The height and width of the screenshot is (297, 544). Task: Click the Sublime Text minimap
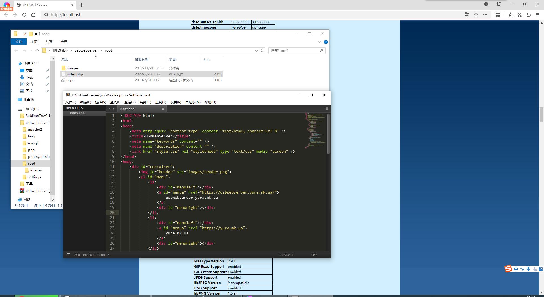point(315,130)
